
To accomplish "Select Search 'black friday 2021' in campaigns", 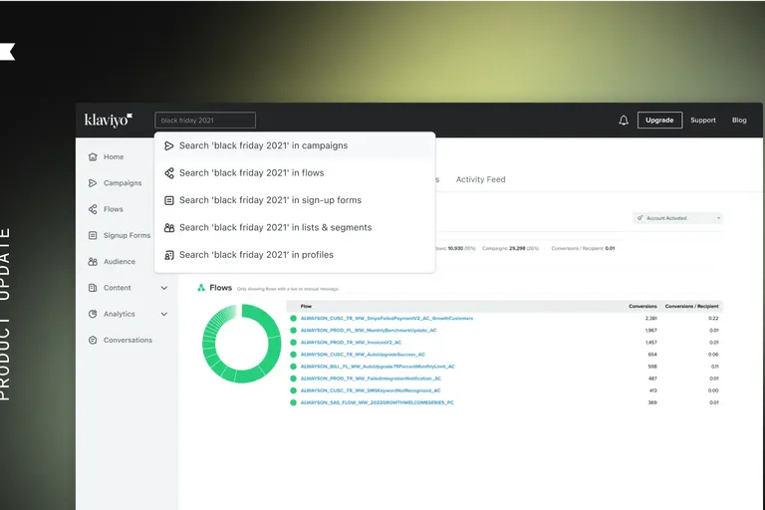I will click(295, 145).
